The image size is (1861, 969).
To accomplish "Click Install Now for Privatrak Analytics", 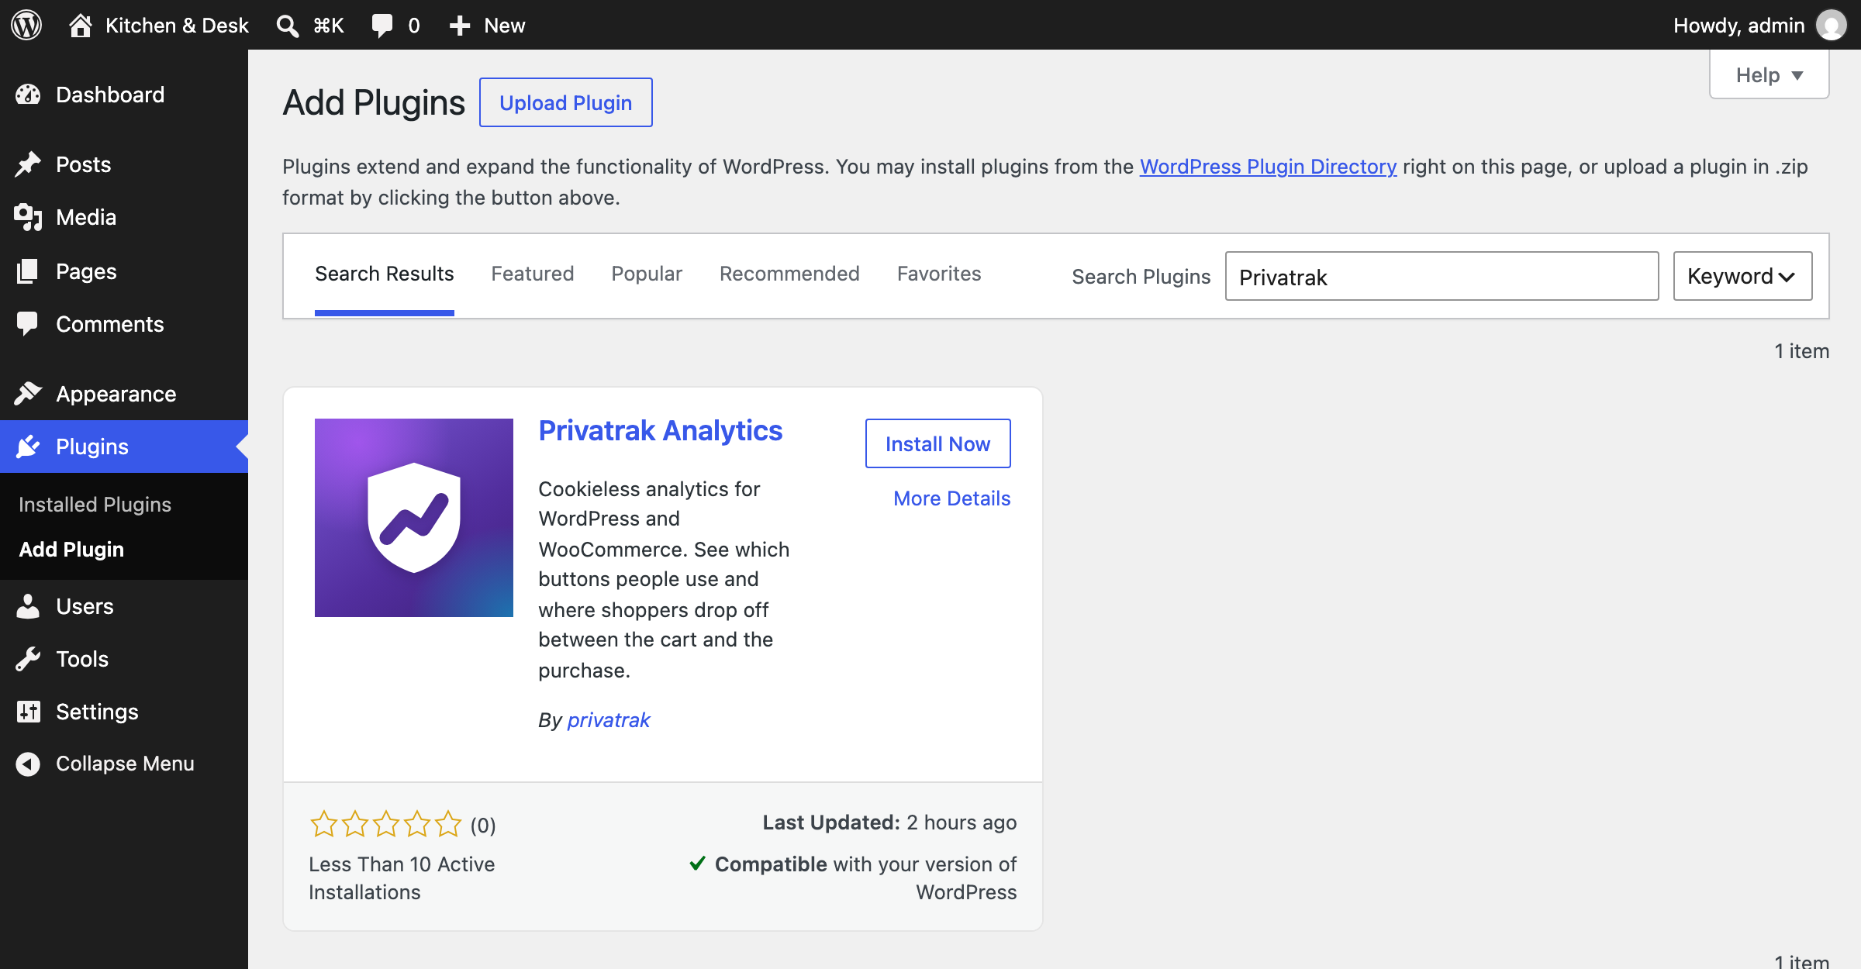I will pyautogui.click(x=937, y=443).
